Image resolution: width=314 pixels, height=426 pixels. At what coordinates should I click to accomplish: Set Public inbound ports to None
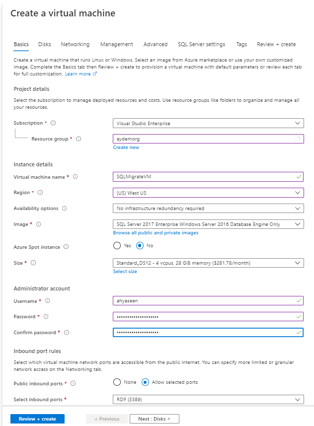tap(117, 382)
